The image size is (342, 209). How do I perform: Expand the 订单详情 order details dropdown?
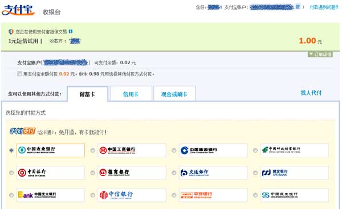320,55
